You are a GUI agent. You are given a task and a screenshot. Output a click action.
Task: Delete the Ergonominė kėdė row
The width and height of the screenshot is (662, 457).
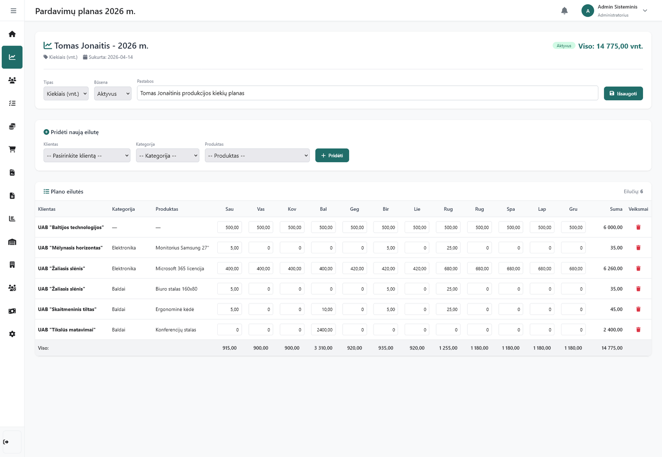coord(638,309)
